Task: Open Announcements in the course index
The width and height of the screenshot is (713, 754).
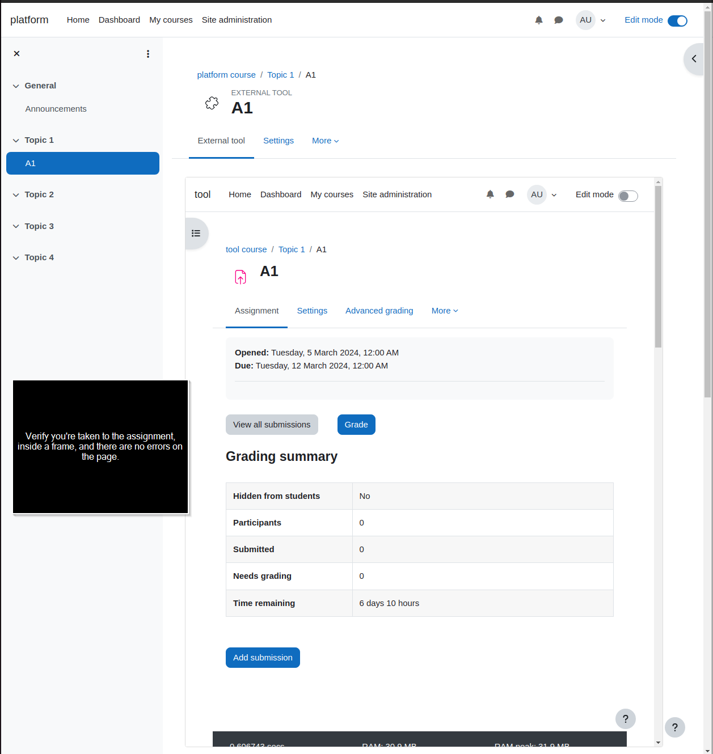Action: [56, 109]
